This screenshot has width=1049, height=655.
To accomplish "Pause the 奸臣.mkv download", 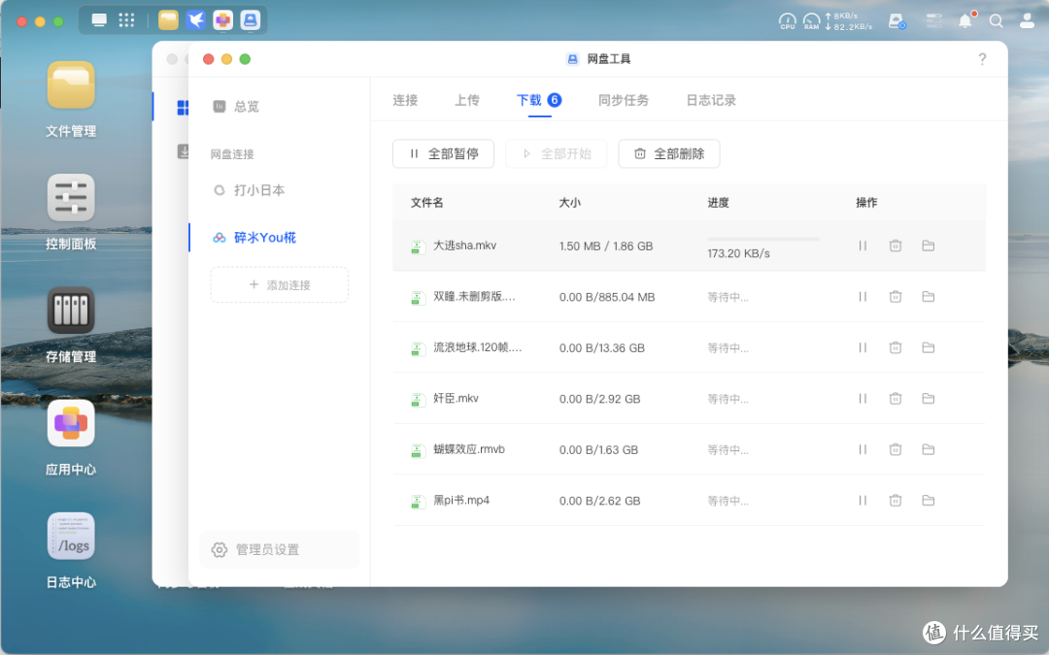I will (863, 399).
